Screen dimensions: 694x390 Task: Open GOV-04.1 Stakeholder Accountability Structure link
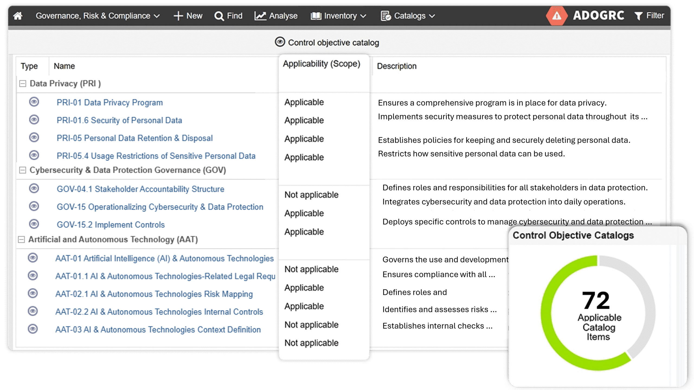click(140, 189)
